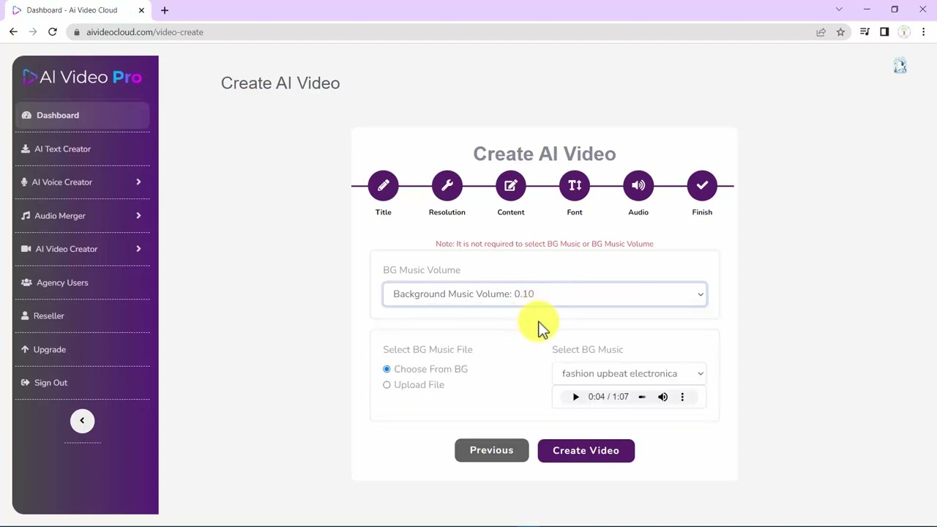Viewport: 937px width, 527px height.
Task: Click the 'Create AI Video' page heading
Action: click(280, 83)
